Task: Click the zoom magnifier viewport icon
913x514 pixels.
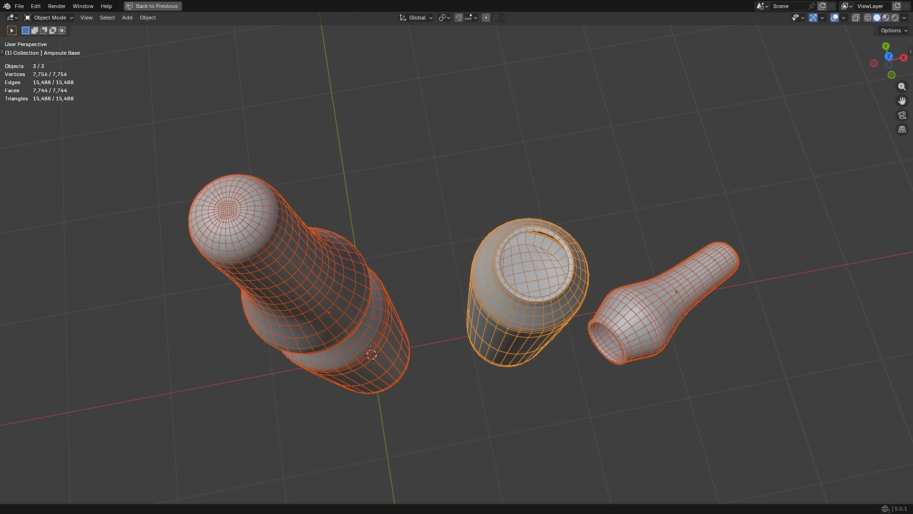Action: [x=902, y=87]
